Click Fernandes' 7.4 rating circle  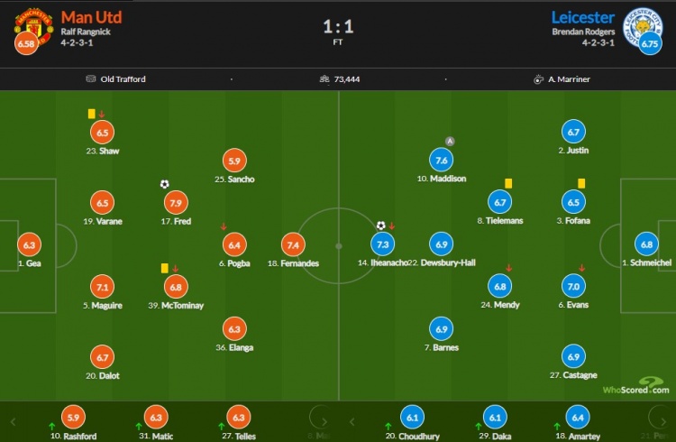coord(293,245)
